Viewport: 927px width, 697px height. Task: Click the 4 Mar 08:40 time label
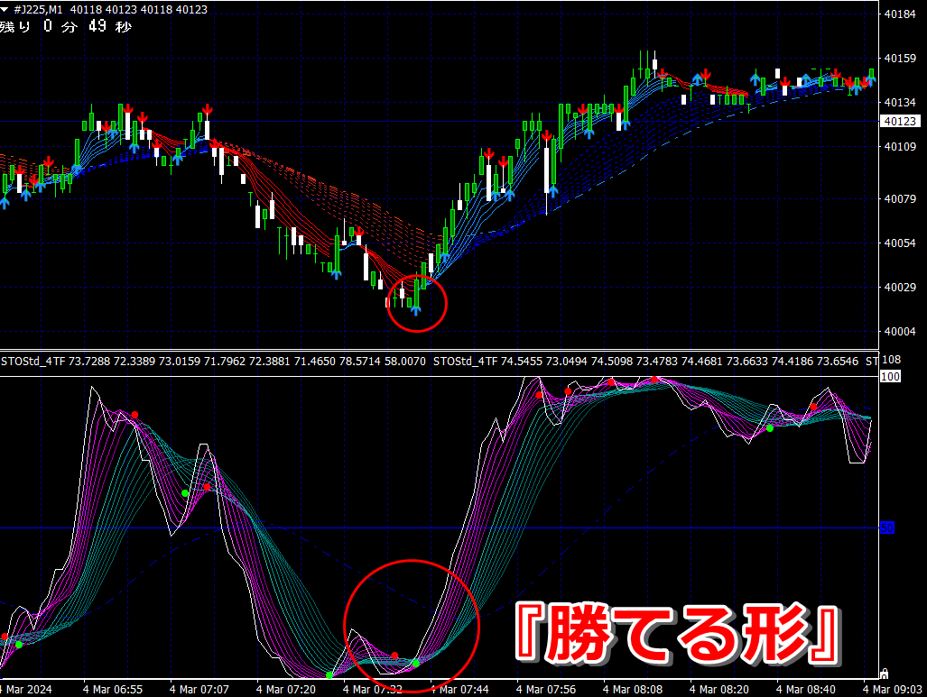point(806,689)
